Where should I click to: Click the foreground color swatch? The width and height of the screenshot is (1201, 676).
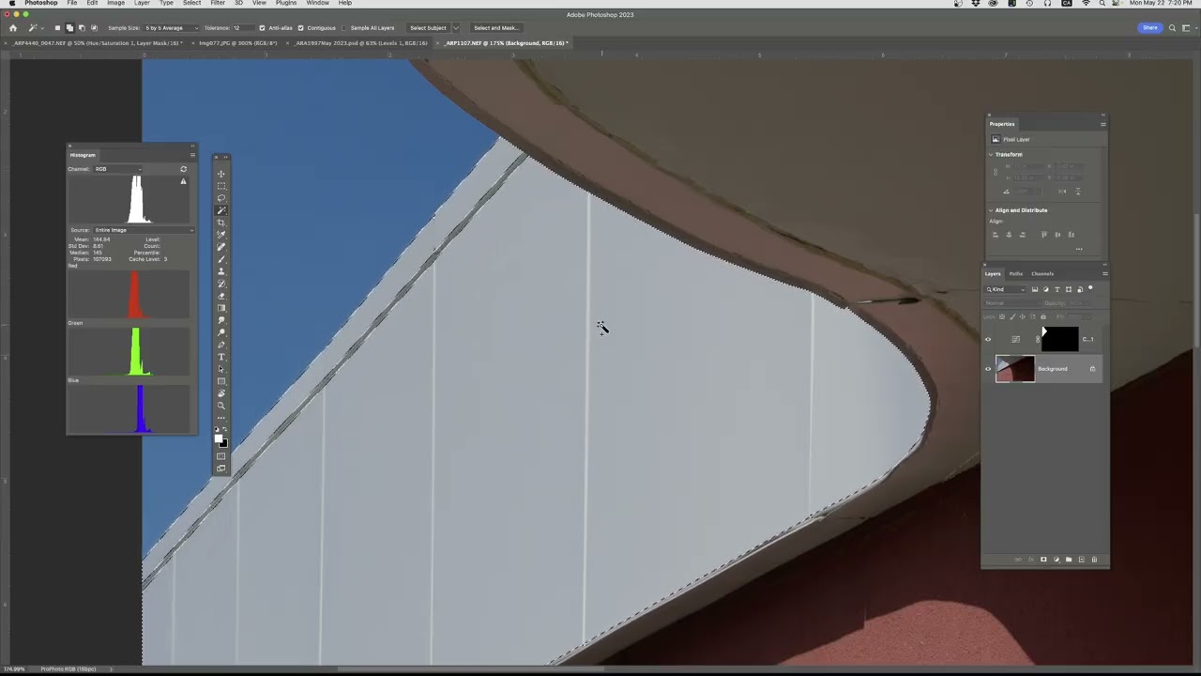coord(219,438)
